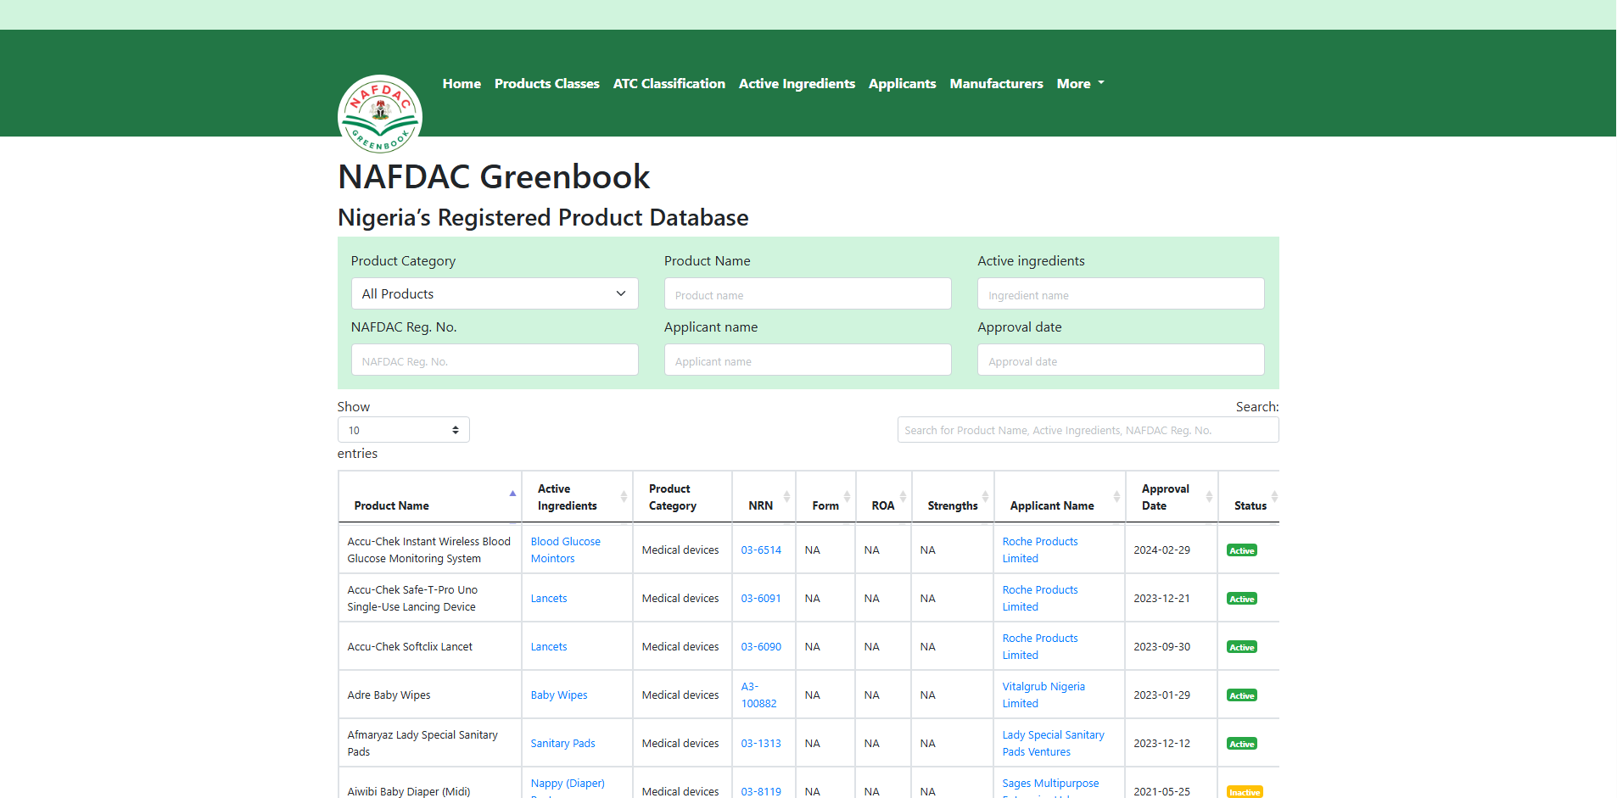
Task: Select the Accu-Chek Instant Wireless product name
Action: [429, 550]
